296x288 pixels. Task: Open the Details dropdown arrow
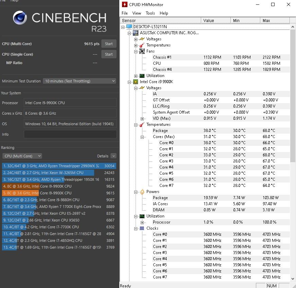114,156
